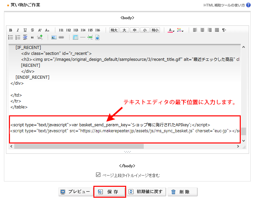This screenshot has height=201, width=255.
Task: Toggle bold formatting in the editor toolbar
Action: click(11, 30)
